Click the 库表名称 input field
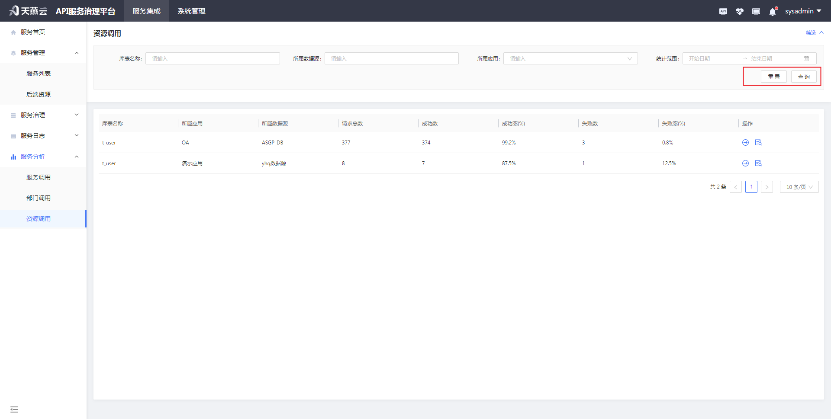 [x=213, y=58]
